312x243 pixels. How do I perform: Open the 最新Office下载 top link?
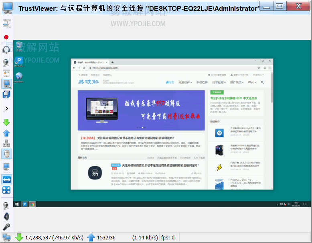click(x=239, y=75)
